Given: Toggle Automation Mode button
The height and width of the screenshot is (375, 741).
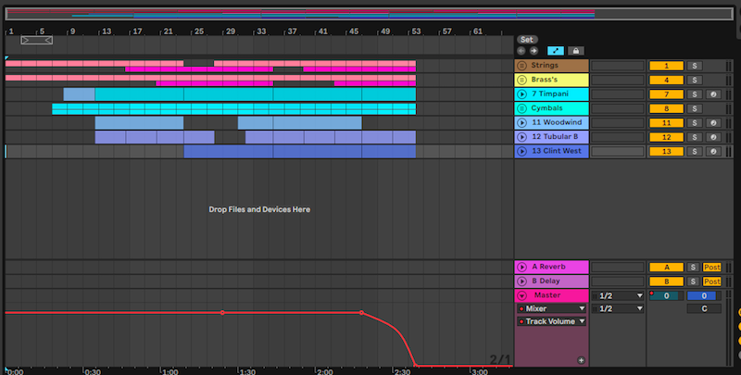Looking at the screenshot, I should point(555,51).
